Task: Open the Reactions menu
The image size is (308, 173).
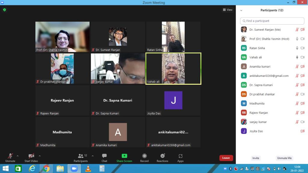Action: click(162, 157)
